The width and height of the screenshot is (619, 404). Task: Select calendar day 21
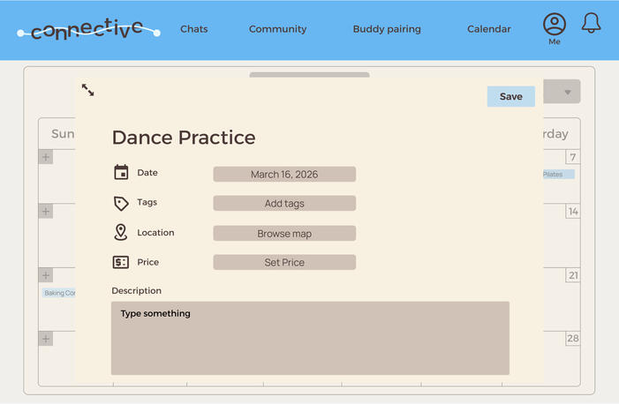point(573,275)
